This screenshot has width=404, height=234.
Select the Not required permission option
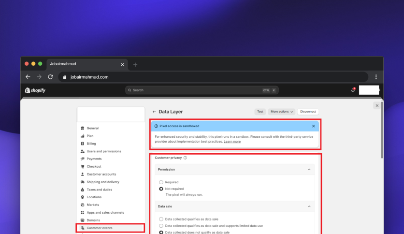pos(161,189)
